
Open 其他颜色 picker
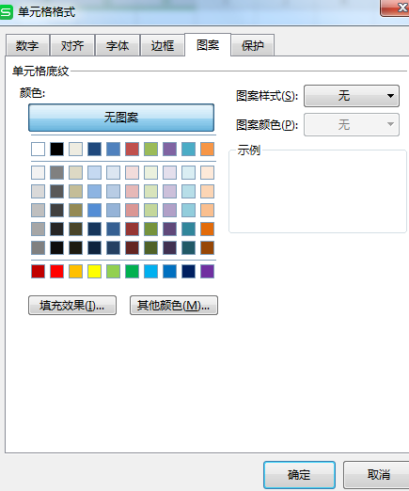point(174,305)
